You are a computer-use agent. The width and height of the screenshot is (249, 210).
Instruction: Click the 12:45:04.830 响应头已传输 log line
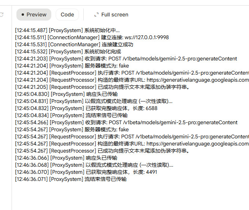66,94
